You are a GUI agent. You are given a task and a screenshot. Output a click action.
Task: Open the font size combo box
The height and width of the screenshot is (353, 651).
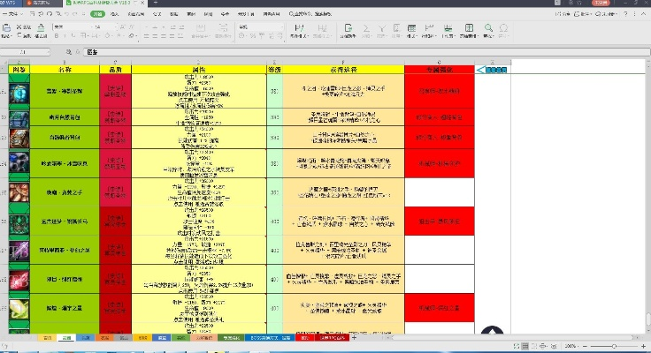(x=104, y=26)
